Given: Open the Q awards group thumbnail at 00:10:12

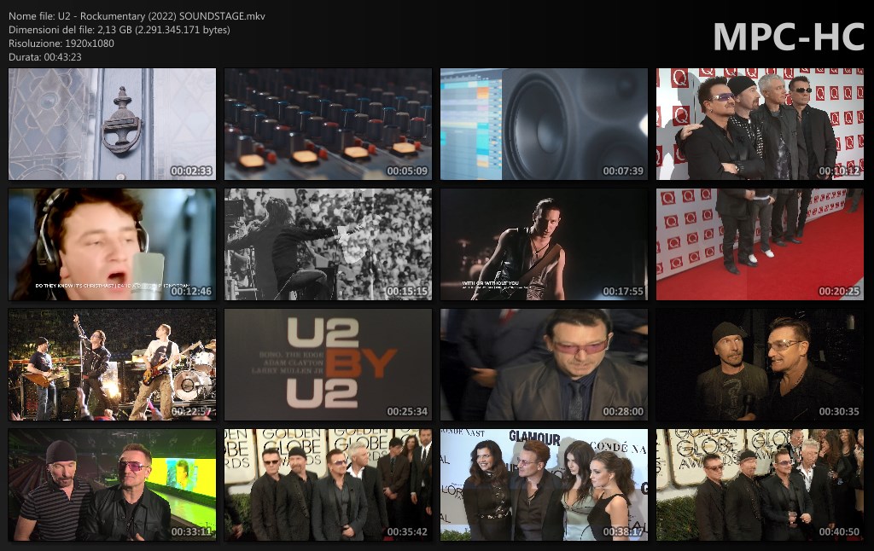Looking at the screenshot, I should pyautogui.click(x=760, y=125).
